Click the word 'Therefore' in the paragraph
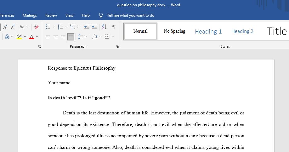The image size is (289, 152). (122, 124)
